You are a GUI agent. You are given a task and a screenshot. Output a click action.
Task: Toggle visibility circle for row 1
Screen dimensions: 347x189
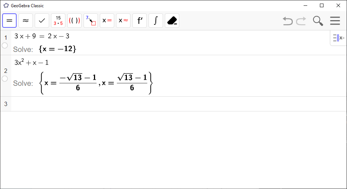pos(5,45)
